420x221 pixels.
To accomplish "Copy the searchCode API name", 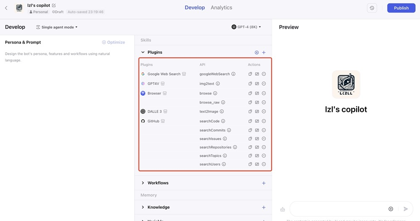I will tap(250, 121).
